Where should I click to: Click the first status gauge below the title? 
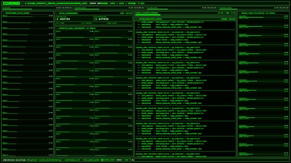(37, 8)
